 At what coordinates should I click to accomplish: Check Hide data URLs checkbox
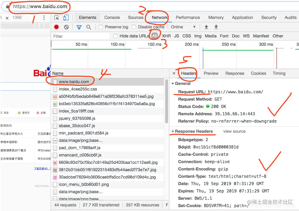pyautogui.click(x=115, y=36)
